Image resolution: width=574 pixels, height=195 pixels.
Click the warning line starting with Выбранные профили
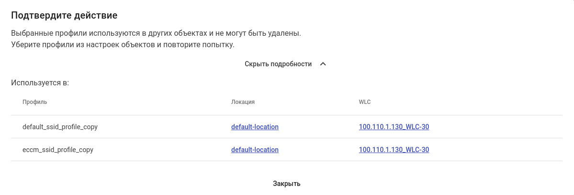[156, 34]
